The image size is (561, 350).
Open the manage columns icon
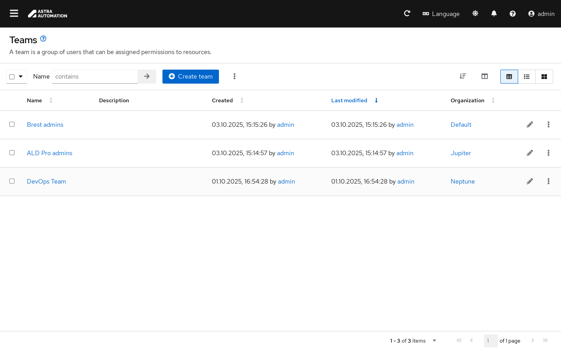tap(485, 77)
